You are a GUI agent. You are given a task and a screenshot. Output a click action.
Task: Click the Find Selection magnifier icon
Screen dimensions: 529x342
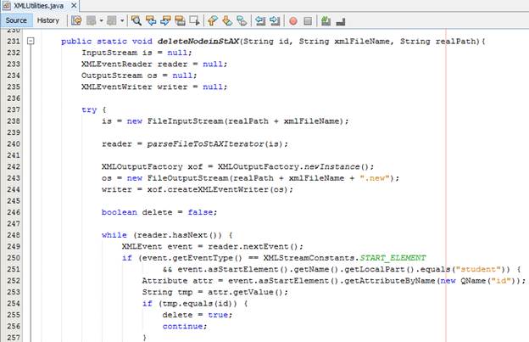point(136,21)
